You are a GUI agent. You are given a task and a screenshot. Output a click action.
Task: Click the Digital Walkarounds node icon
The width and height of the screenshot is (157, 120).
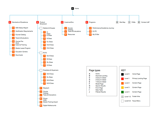point(41,105)
